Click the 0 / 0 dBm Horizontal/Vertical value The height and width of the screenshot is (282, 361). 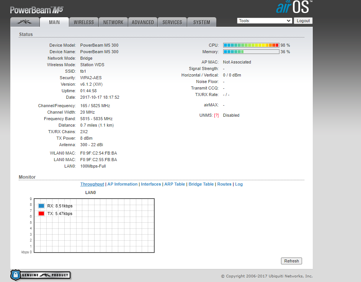pyautogui.click(x=232, y=75)
